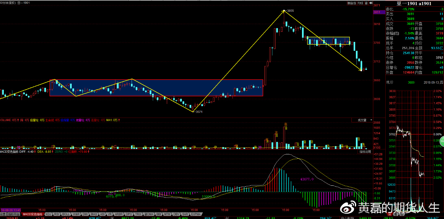
Task: Select the RSI indicator tab
Action: 57,214
